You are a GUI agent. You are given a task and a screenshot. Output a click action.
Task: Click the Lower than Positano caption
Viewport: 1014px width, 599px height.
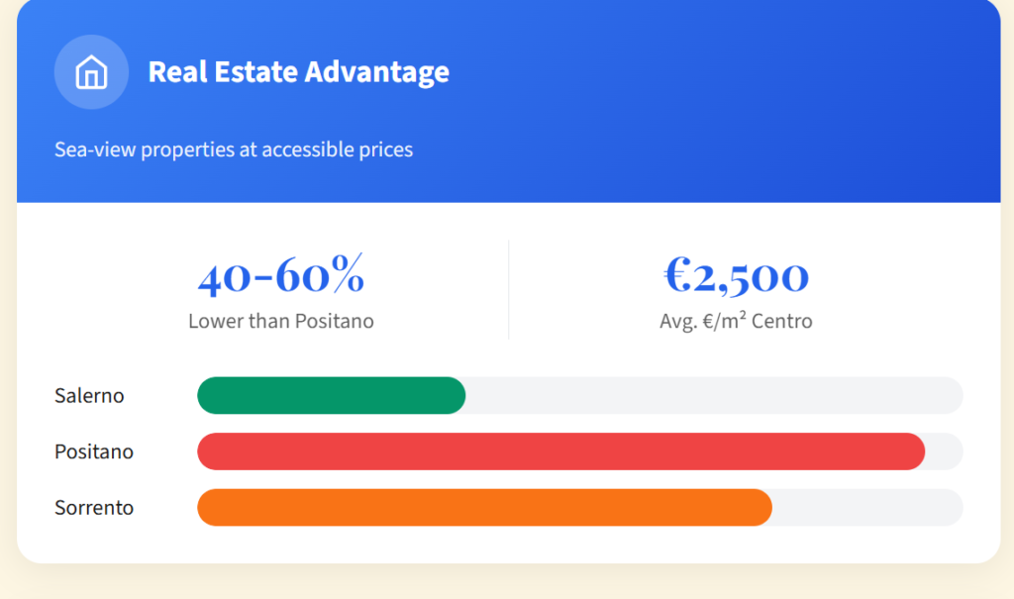[x=281, y=322]
